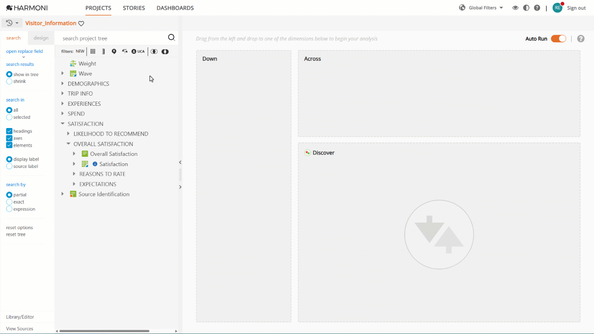
Task: Click open replace field link
Action: tap(24, 51)
